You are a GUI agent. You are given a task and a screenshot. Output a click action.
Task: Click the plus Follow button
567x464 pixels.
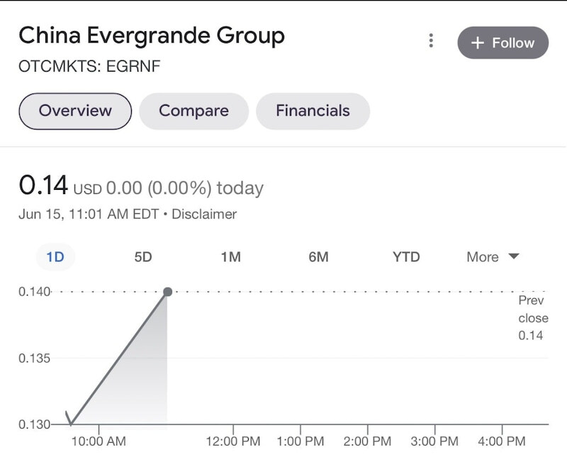pyautogui.click(x=503, y=43)
